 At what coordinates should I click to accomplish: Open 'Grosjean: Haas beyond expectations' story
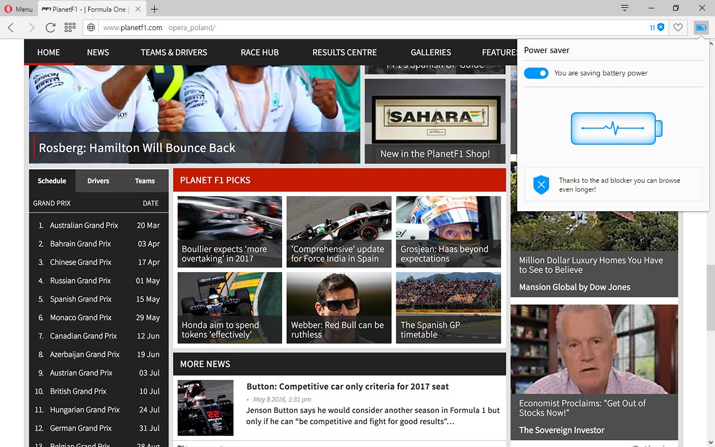point(449,231)
